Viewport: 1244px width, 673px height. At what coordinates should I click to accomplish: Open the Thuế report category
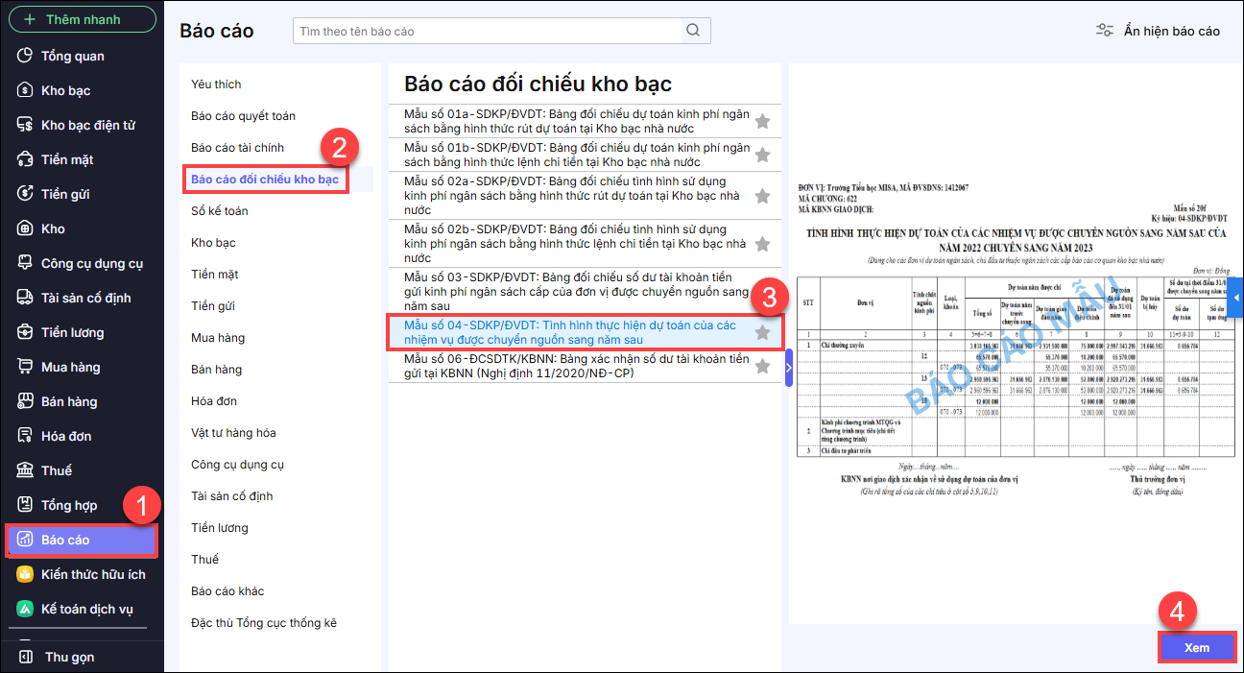pyautogui.click(x=204, y=560)
